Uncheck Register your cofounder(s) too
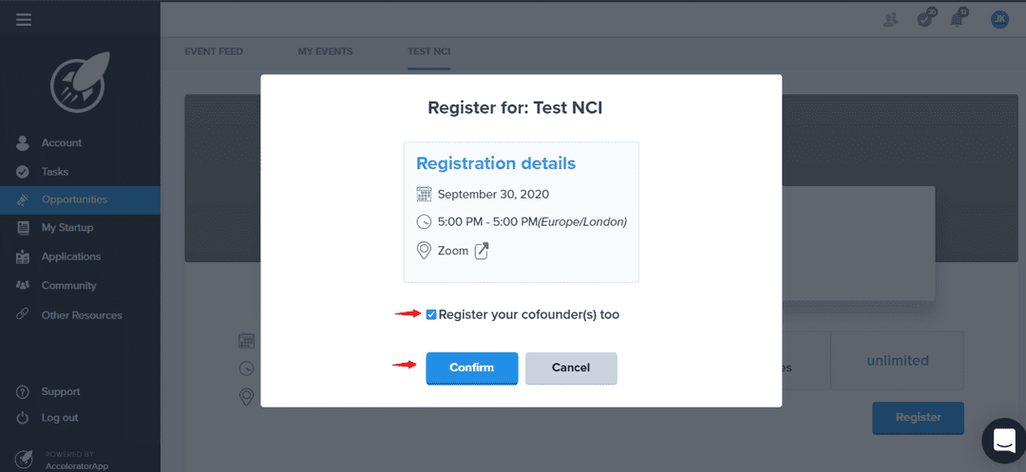 tap(431, 314)
